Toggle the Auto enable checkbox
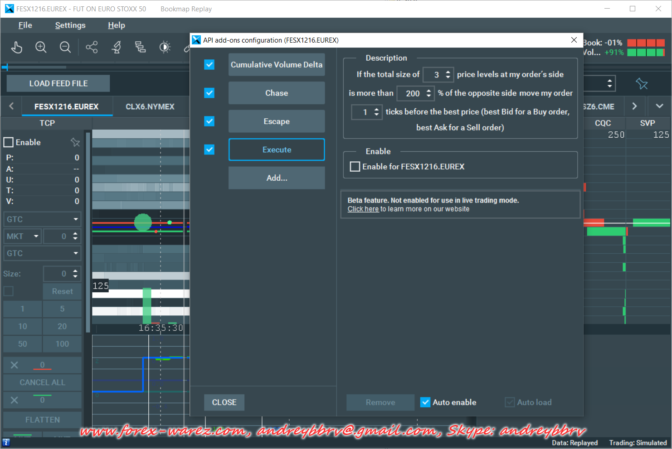Viewport: 672px width, 449px height. click(x=425, y=402)
